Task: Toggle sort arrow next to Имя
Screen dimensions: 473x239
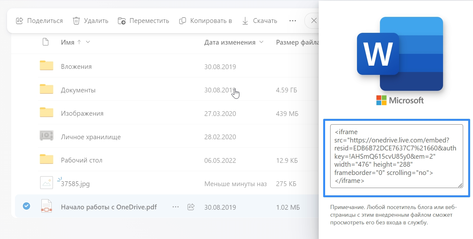Action: click(79, 42)
